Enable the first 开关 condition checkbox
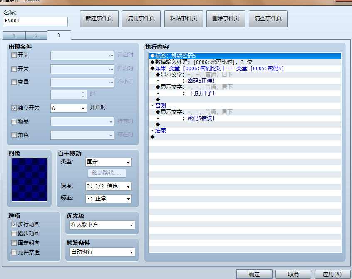352x279 pixels. [14, 55]
